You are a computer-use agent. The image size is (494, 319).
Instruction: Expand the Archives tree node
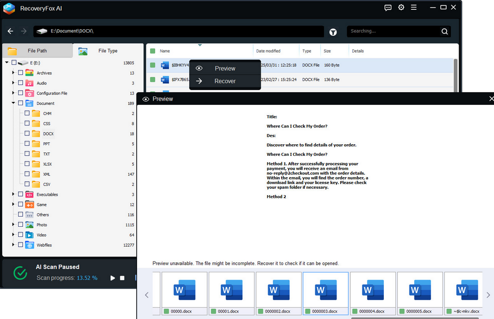(13, 73)
